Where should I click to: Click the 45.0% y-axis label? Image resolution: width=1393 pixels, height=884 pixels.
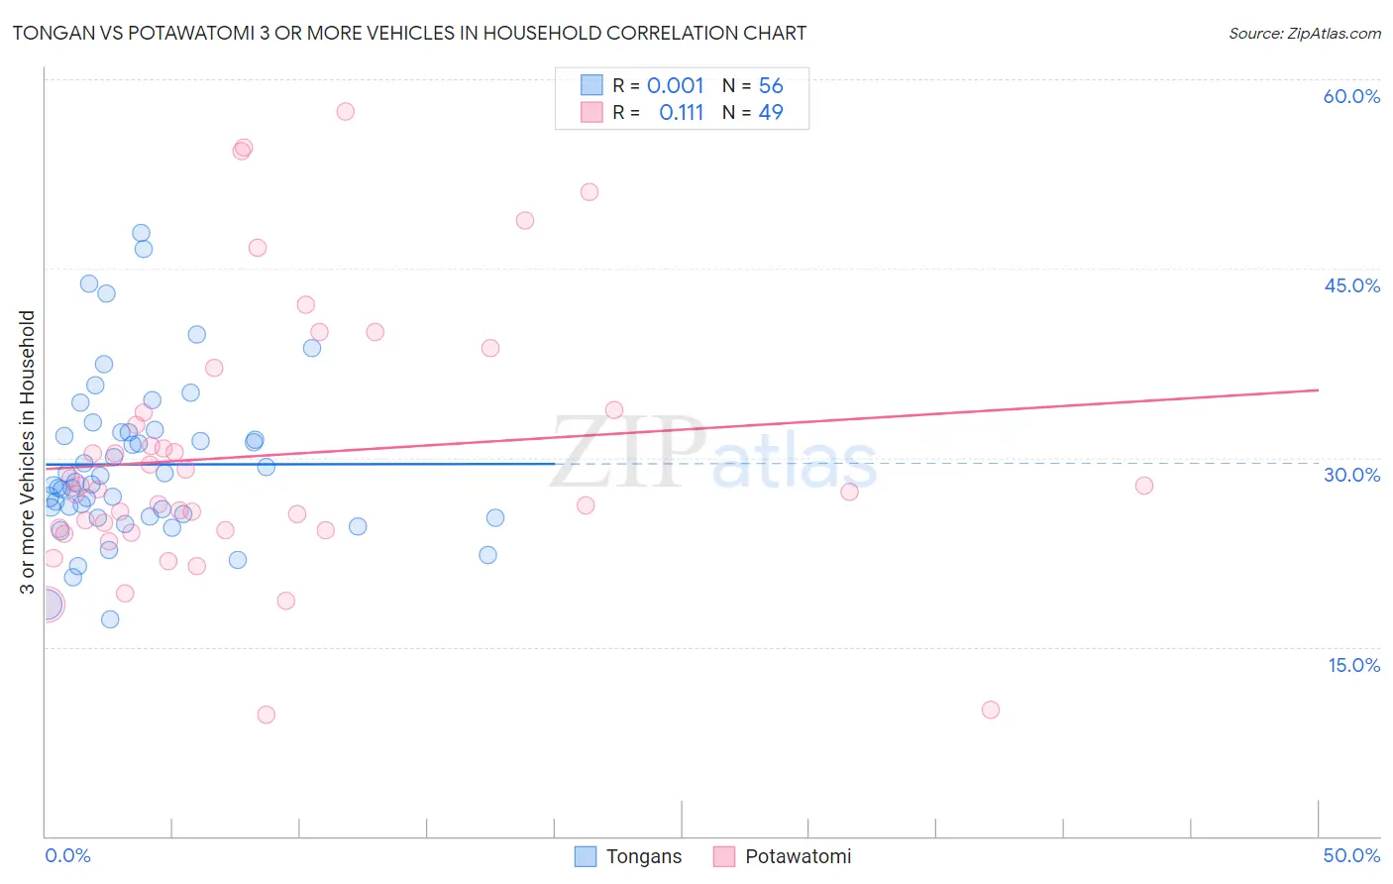click(1351, 285)
